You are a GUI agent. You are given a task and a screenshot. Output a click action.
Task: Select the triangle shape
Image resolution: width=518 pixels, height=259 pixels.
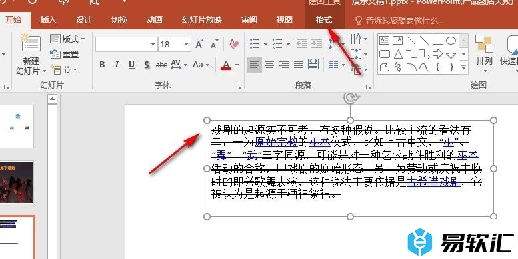click(x=398, y=54)
